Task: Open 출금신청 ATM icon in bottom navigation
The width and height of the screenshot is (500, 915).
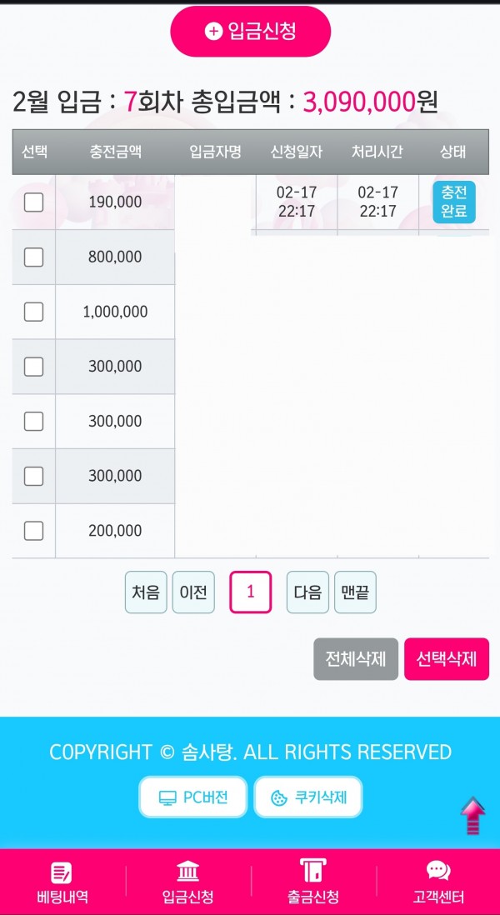Action: tap(312, 871)
